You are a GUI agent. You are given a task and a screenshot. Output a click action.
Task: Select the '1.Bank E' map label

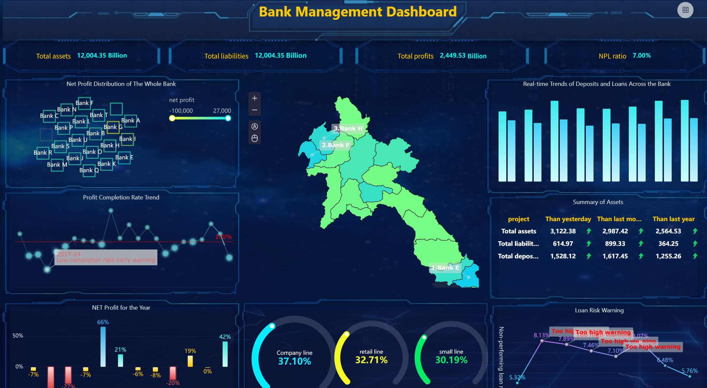(445, 268)
